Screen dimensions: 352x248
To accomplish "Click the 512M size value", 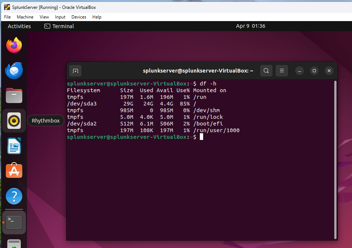I will pyautogui.click(x=127, y=124).
